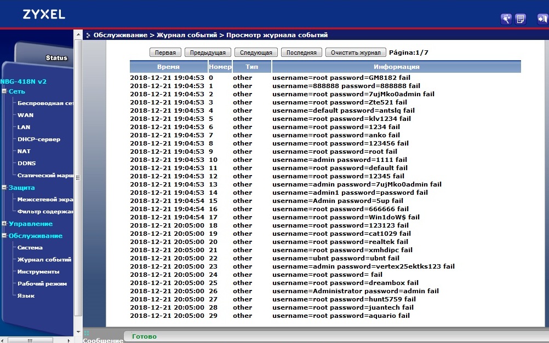The height and width of the screenshot is (343, 549).
Task: Collapse the Обслуживание tree section
Action: (4, 236)
